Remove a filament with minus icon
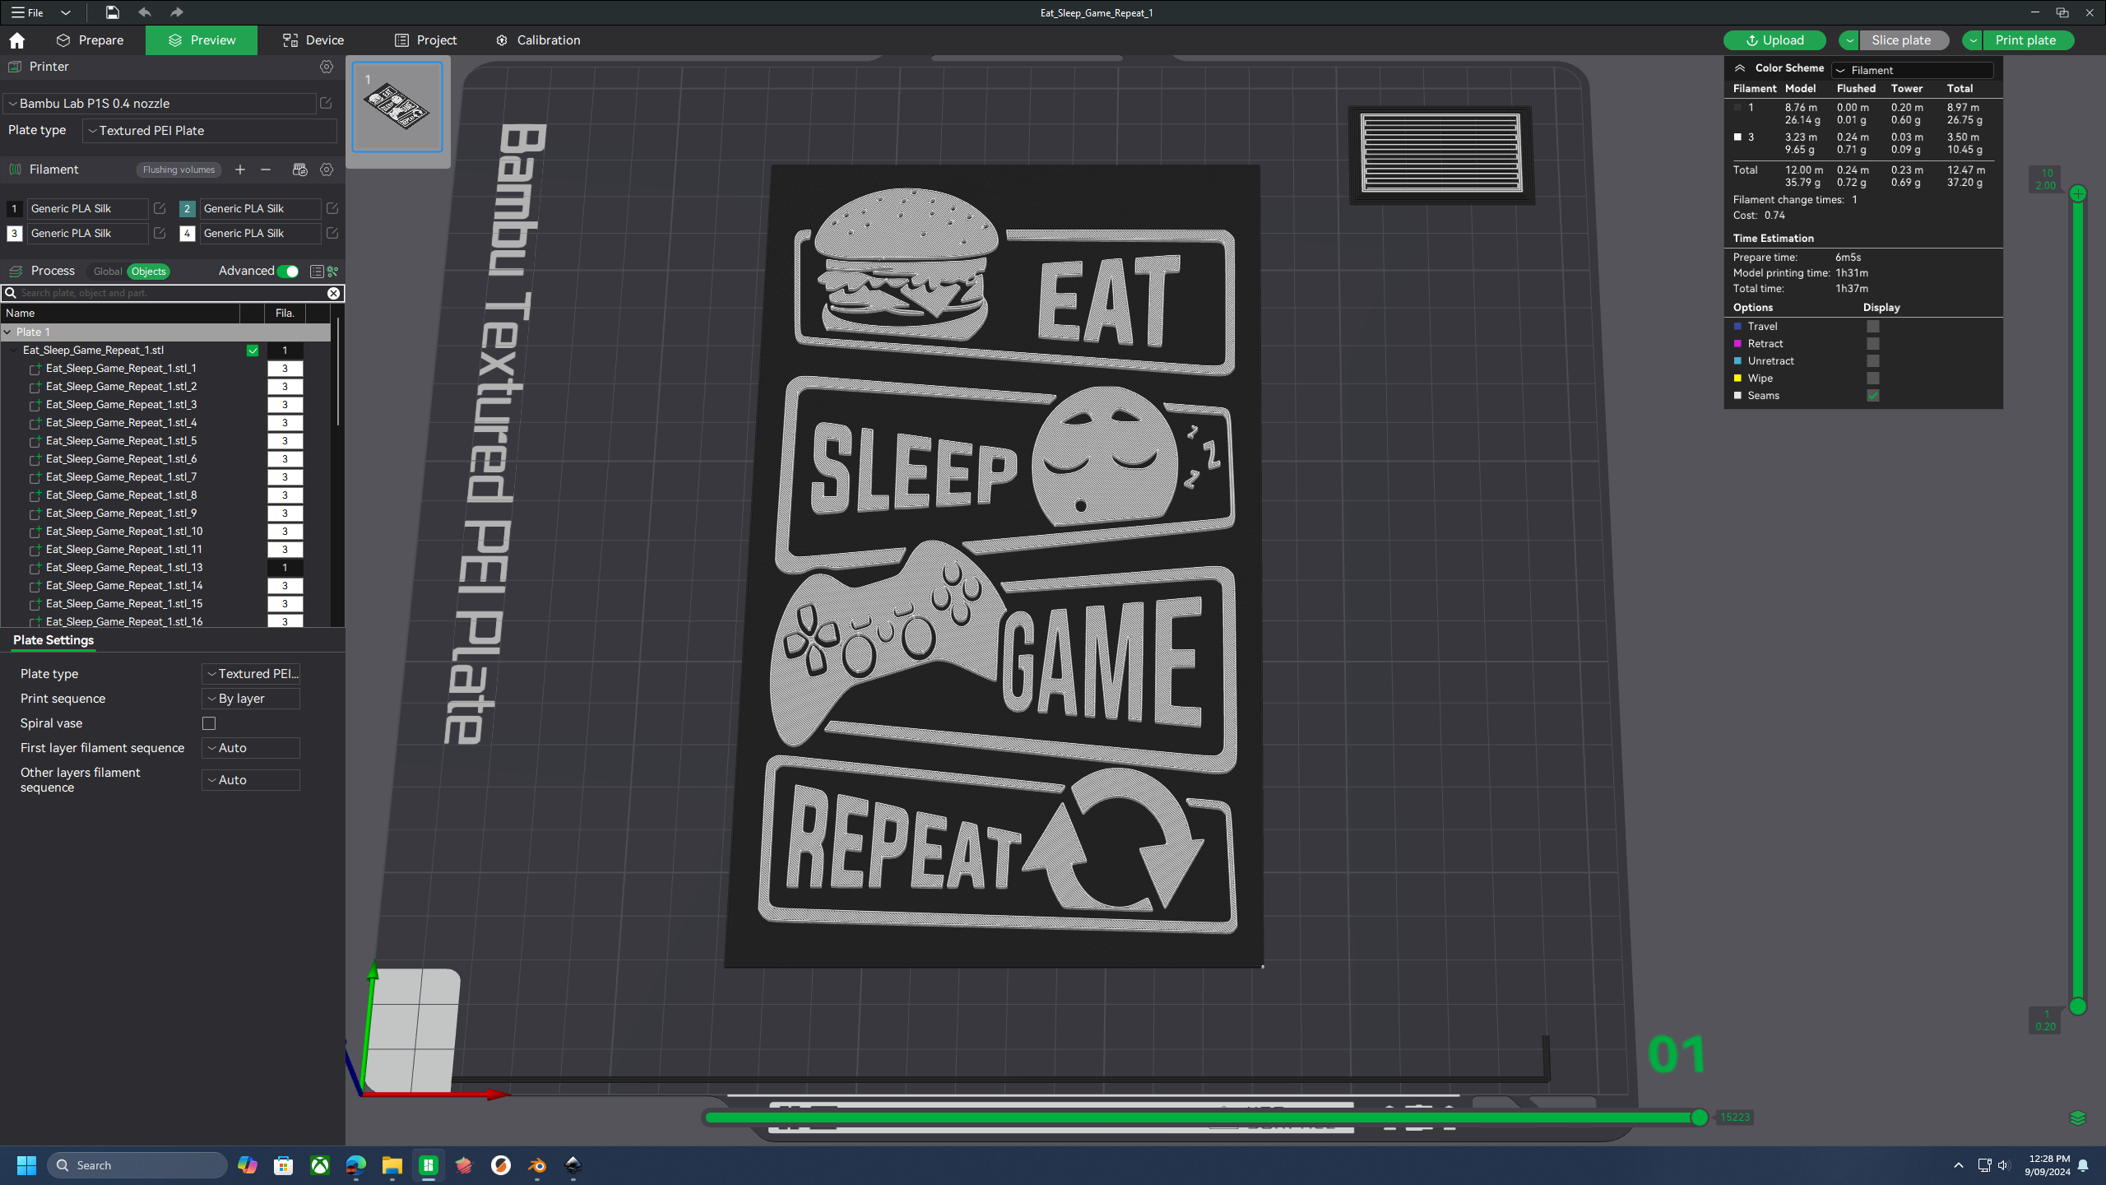Viewport: 2106px width, 1185px height. (266, 170)
